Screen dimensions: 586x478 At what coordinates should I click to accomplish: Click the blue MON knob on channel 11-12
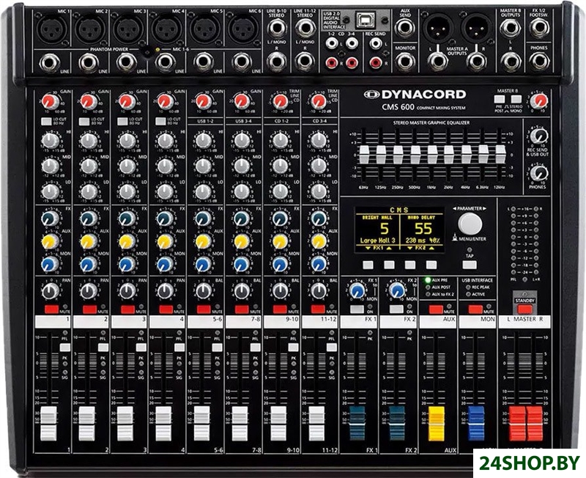point(319,264)
